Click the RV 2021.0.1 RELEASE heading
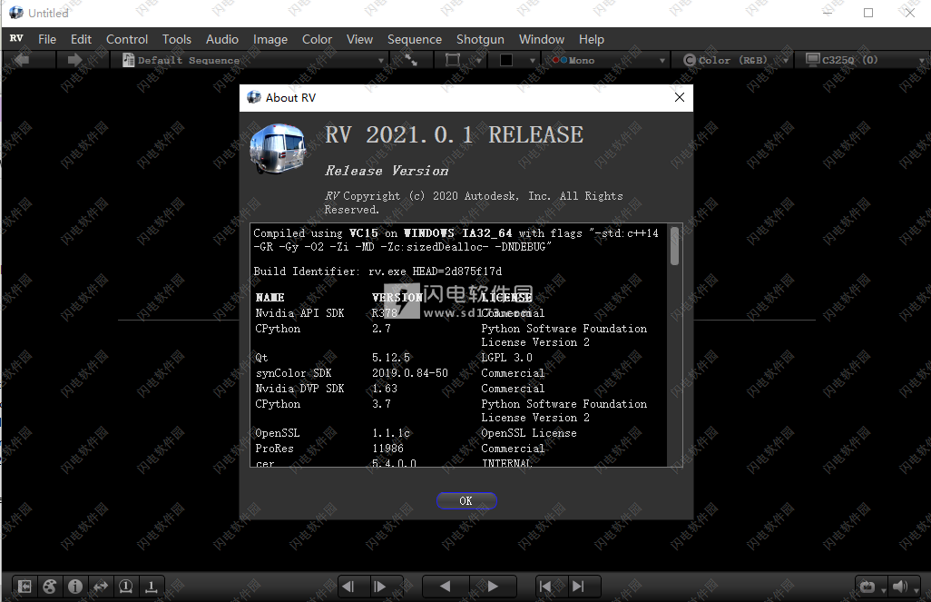Screen dimensions: 931x602 (x=455, y=135)
